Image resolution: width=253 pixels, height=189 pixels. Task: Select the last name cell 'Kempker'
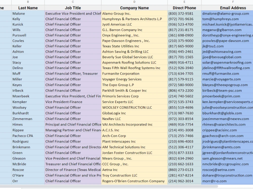[28, 102]
